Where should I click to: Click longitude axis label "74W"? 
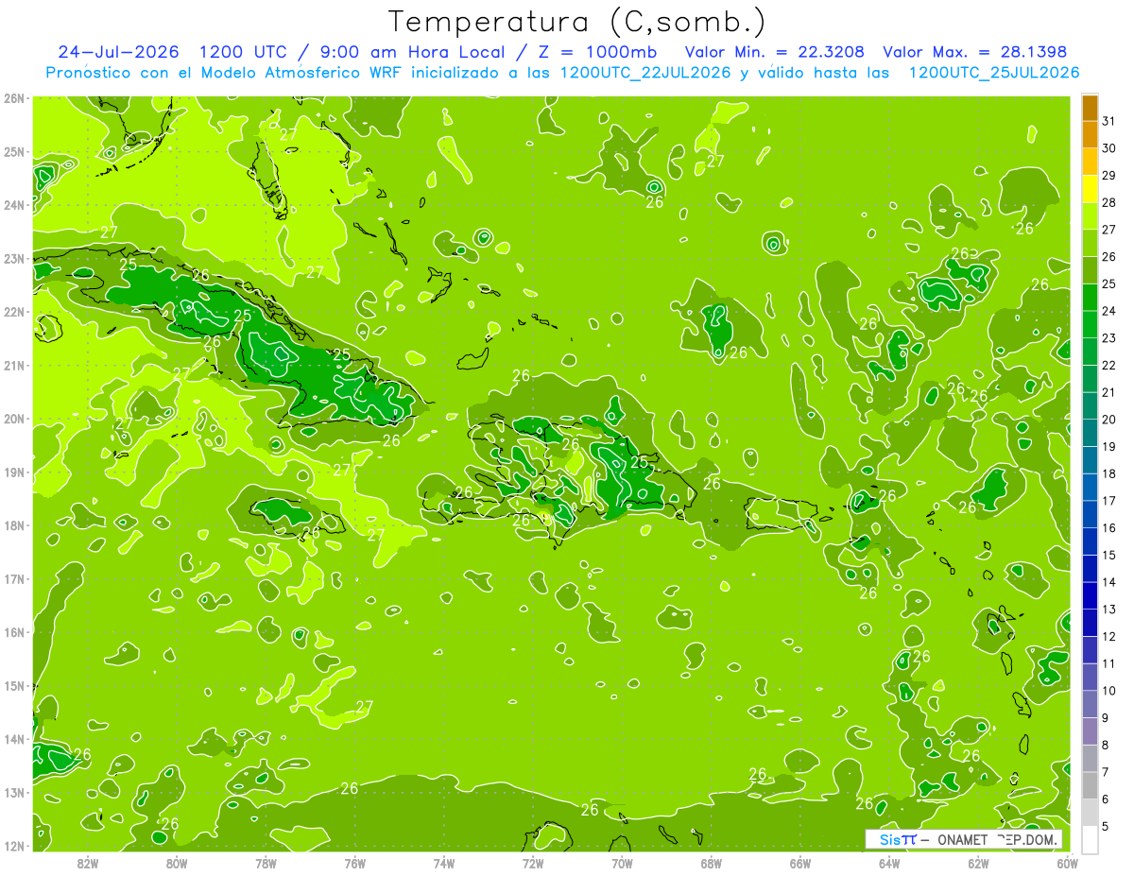tap(444, 862)
